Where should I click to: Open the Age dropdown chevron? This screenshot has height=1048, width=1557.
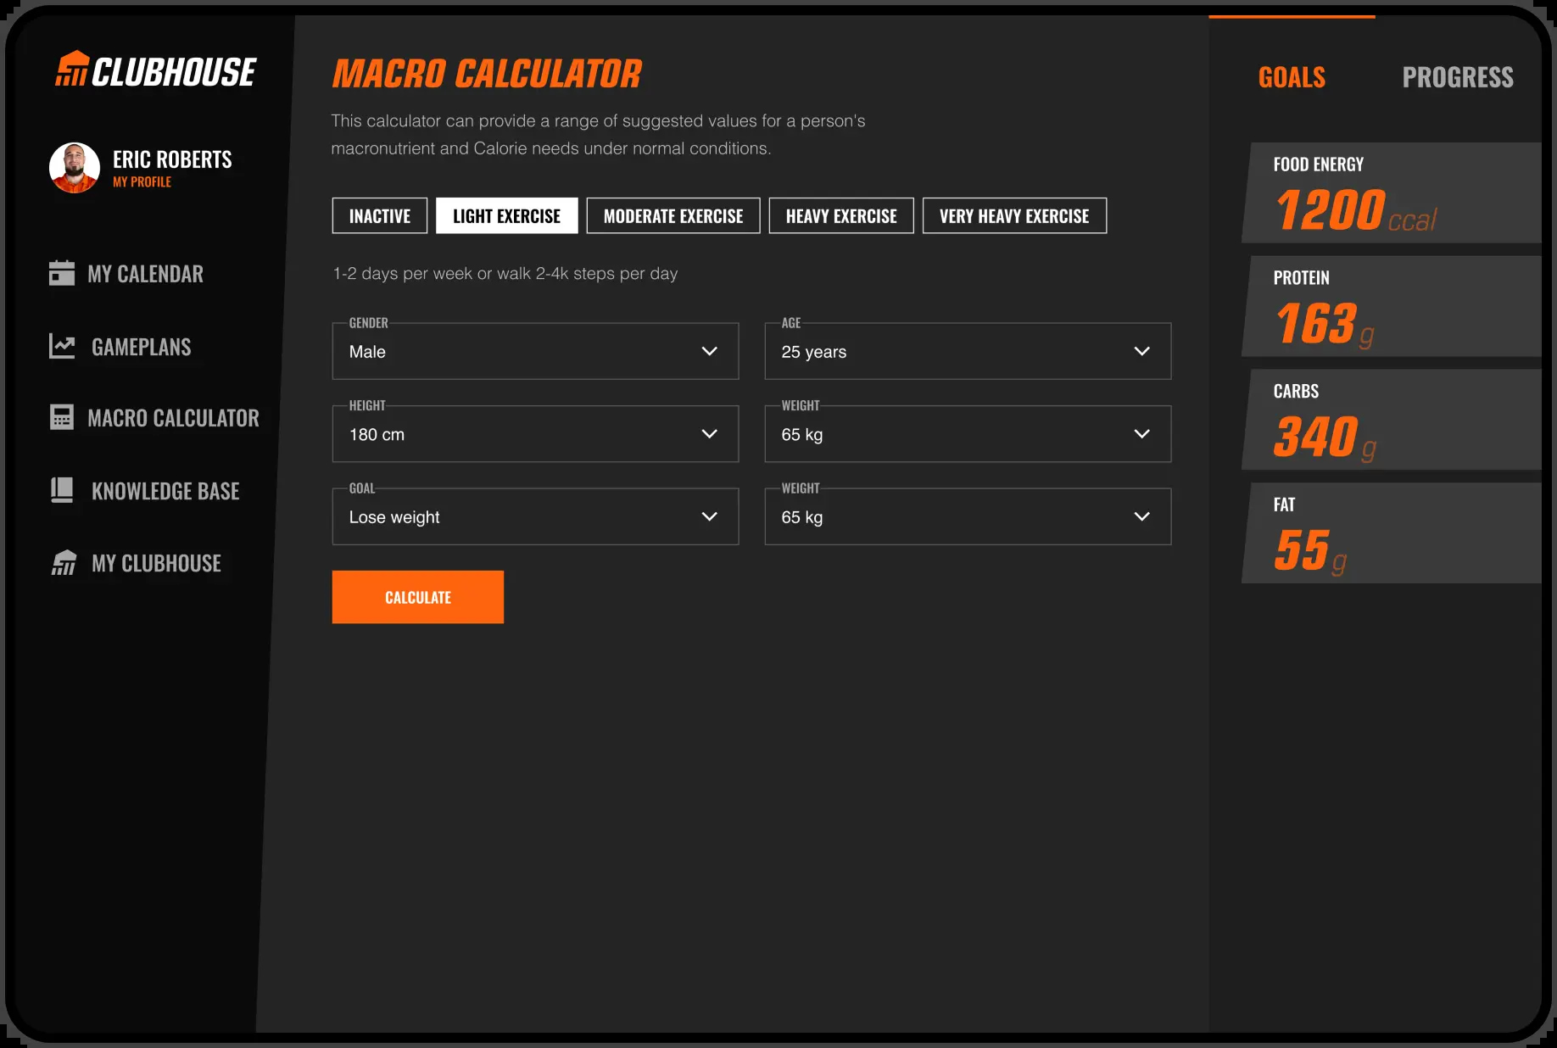[1141, 351]
